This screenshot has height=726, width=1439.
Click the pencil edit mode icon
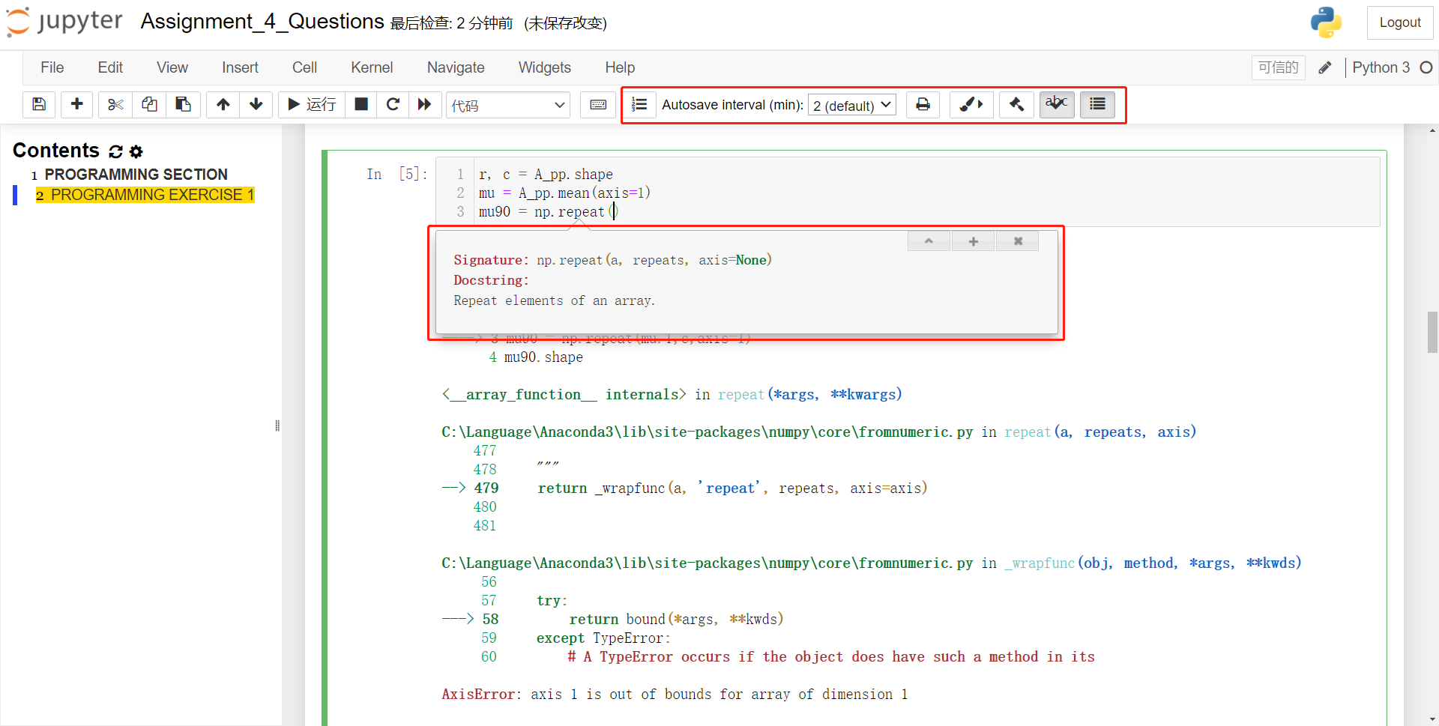[x=1325, y=67]
